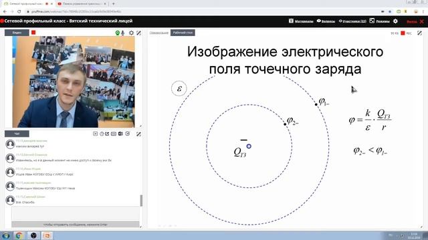Viewport: 428px width, 240px height.
Task: Click the φ1 point label on outer circle
Action: pyautogui.click(x=324, y=102)
